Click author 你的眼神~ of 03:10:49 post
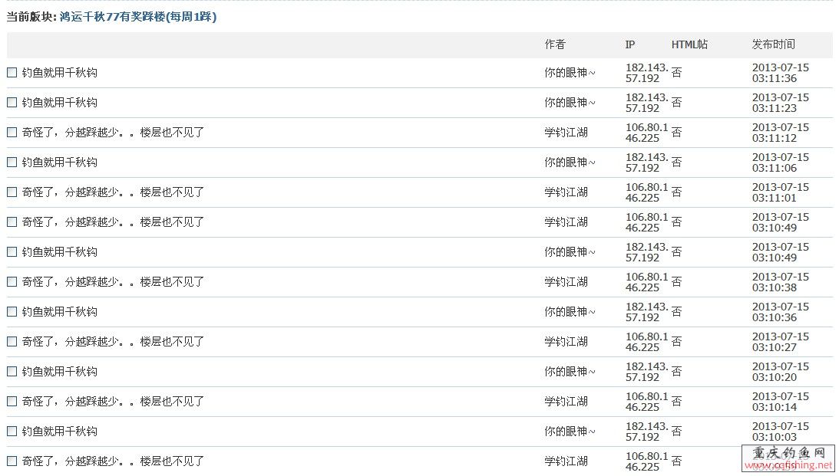Viewport: 839px width, 476px height. 570,252
